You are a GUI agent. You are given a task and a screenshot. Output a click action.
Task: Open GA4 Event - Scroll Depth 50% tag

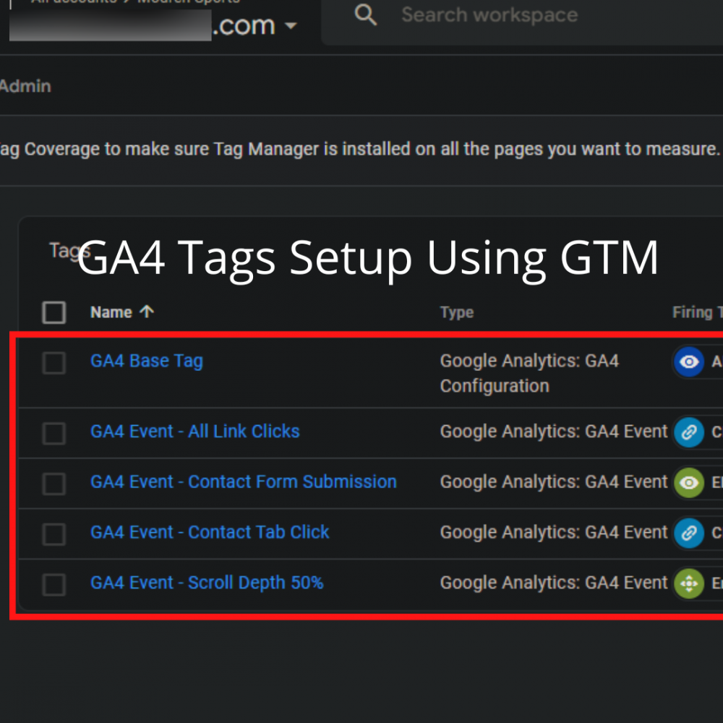207,583
